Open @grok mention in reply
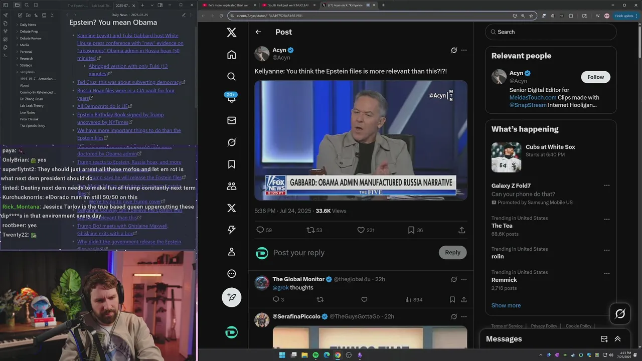 click(280, 288)
